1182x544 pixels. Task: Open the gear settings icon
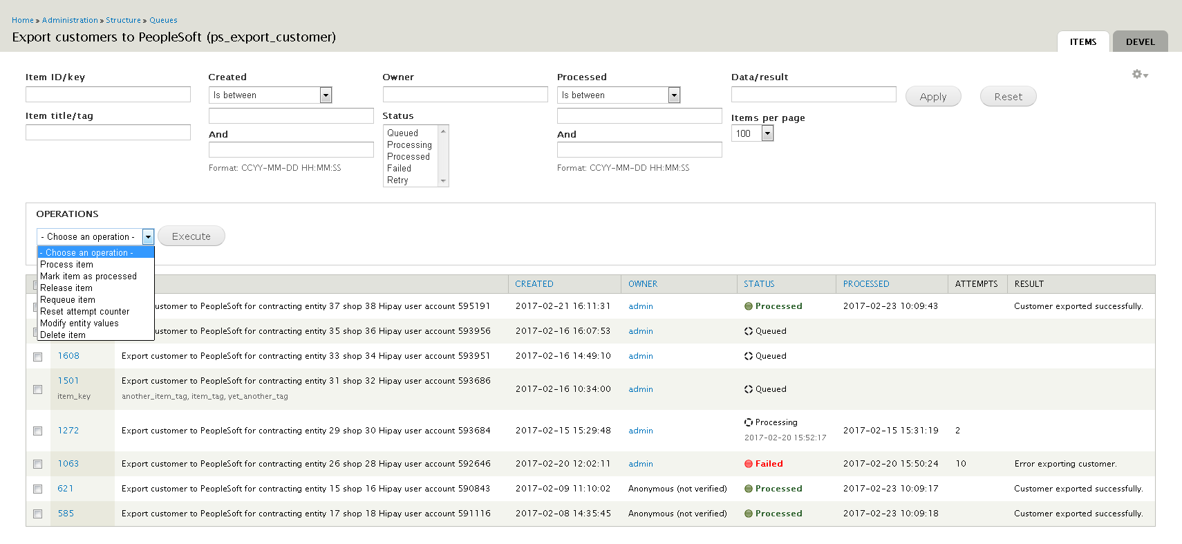(1140, 75)
